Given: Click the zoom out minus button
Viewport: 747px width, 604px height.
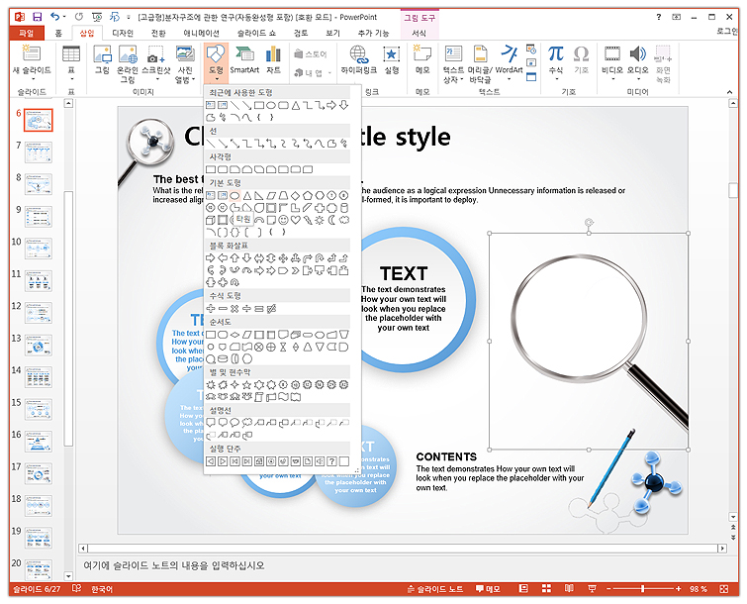Looking at the screenshot, I should click(x=608, y=589).
